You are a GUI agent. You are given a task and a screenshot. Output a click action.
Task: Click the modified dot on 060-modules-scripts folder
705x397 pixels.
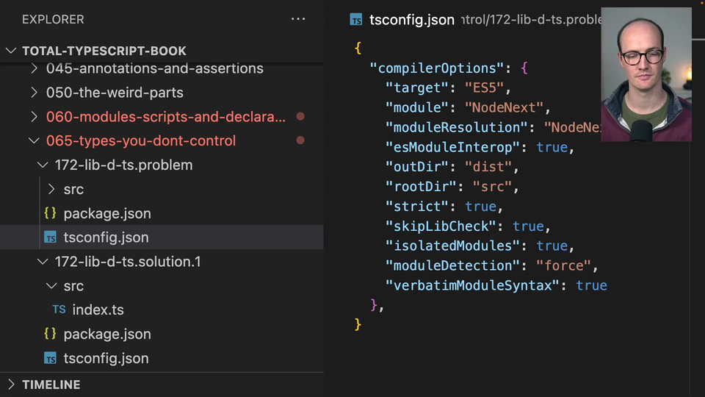[x=300, y=117]
